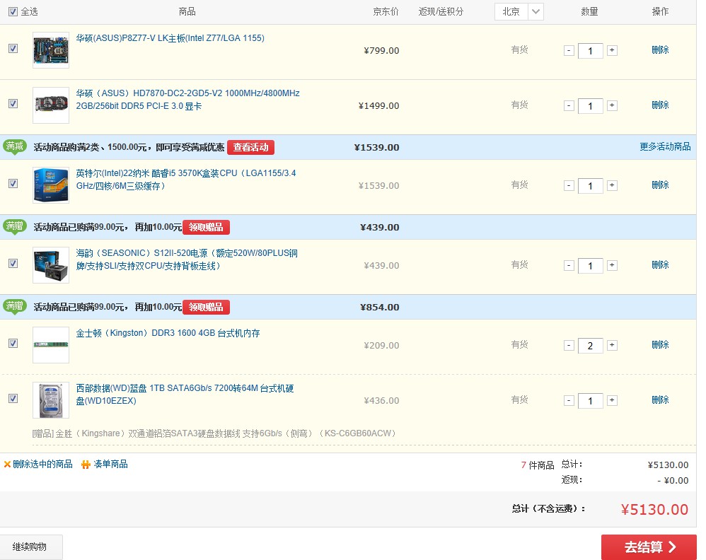Open the Kingston DDR3 1600 4GB product link

tap(168, 333)
